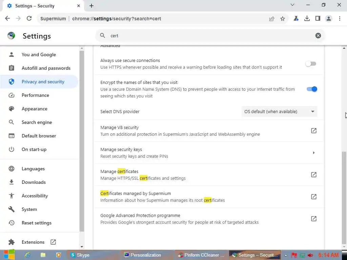Screen dimensions: 347x260
Task: Click Google Advanced Protection programme text
Action: [140, 216]
